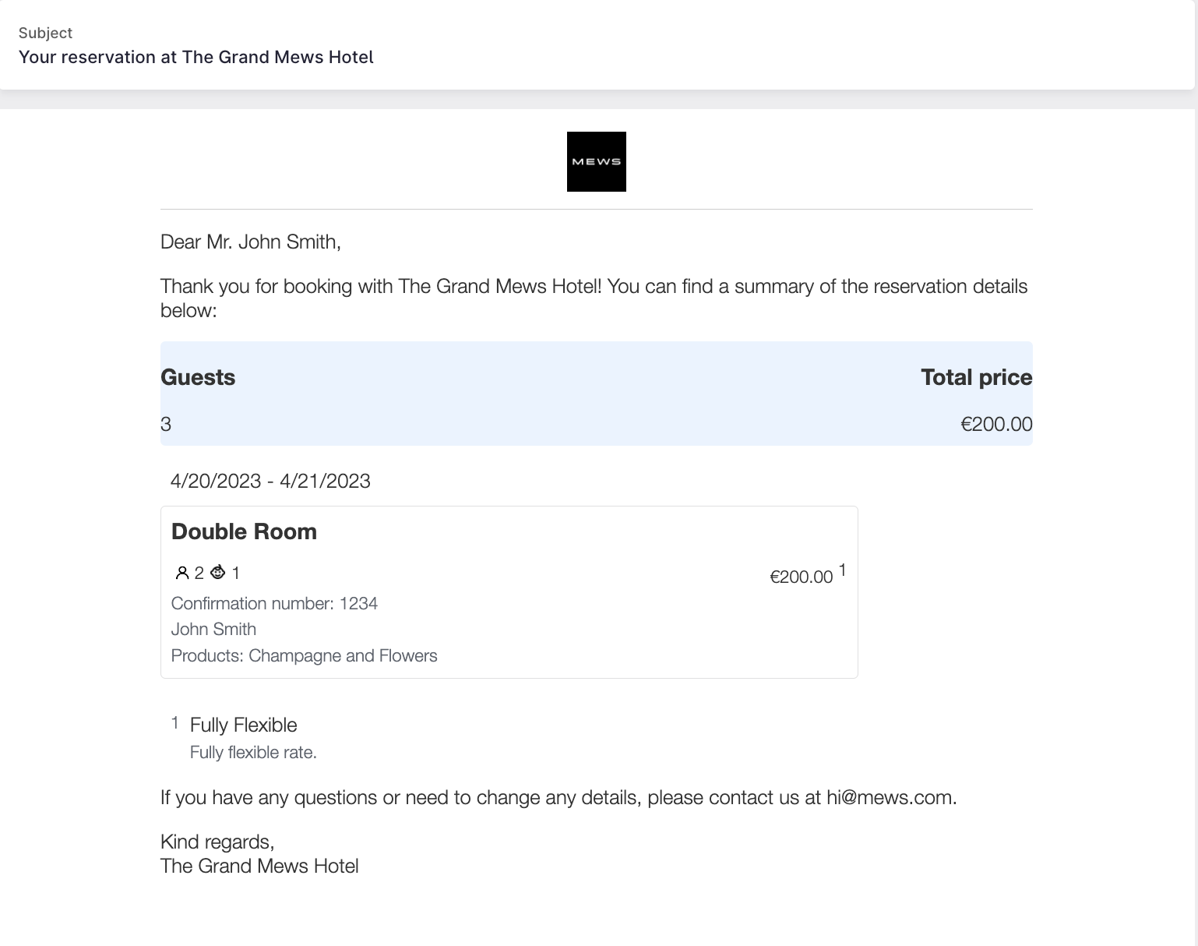Click the hi@mews.com email address
Image resolution: width=1198 pixels, height=946 pixels.
pos(890,797)
